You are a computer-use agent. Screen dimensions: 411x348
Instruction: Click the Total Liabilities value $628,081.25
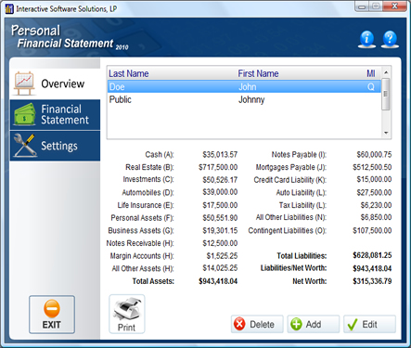coord(372,255)
